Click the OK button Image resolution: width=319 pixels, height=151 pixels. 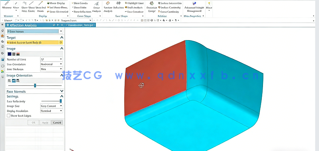[33, 123]
